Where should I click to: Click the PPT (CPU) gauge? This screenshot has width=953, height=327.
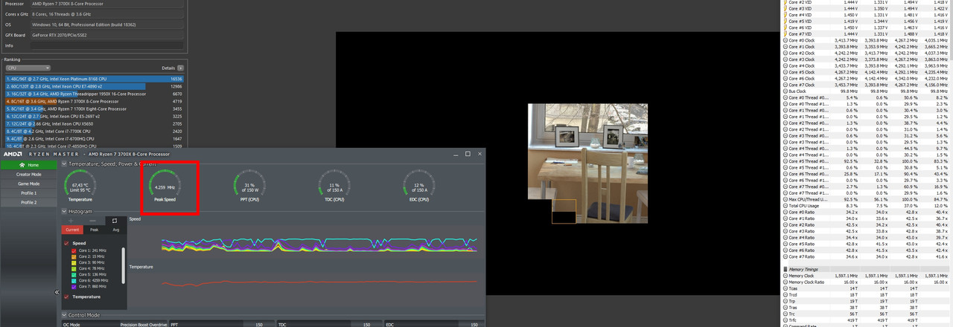(x=249, y=186)
